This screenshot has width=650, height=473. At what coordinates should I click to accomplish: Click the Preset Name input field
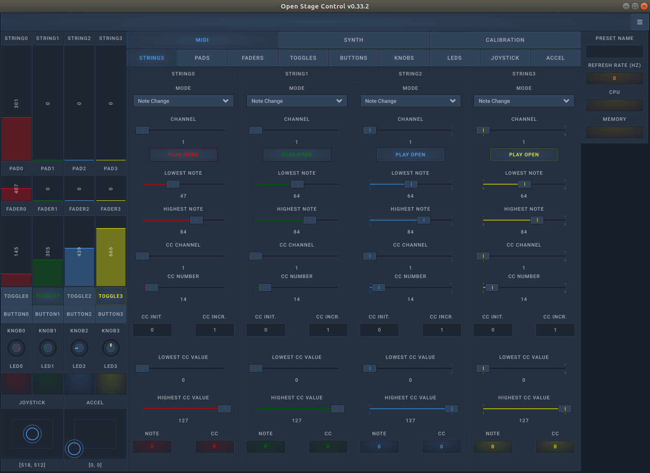(614, 51)
